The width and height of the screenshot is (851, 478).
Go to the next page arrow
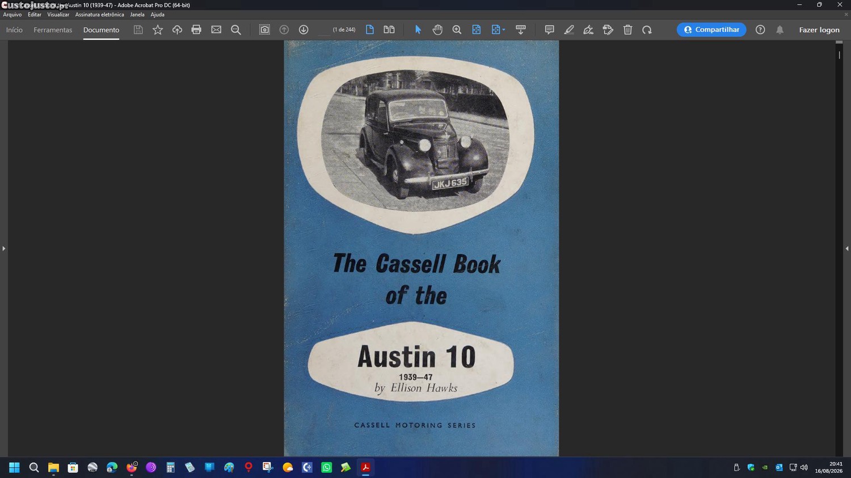click(x=304, y=29)
